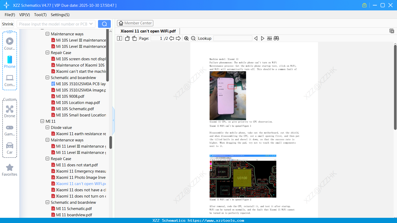
Task: Collapse Repair Case node under MI 11
Action: point(47,159)
